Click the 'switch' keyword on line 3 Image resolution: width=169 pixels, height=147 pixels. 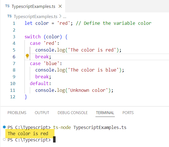click(33, 37)
